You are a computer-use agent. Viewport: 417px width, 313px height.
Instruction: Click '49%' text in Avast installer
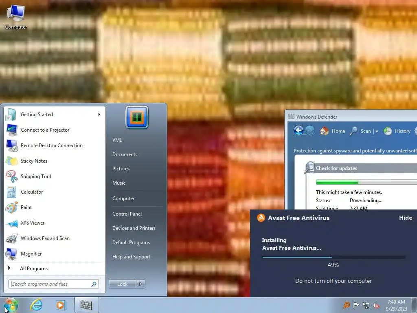point(333,265)
